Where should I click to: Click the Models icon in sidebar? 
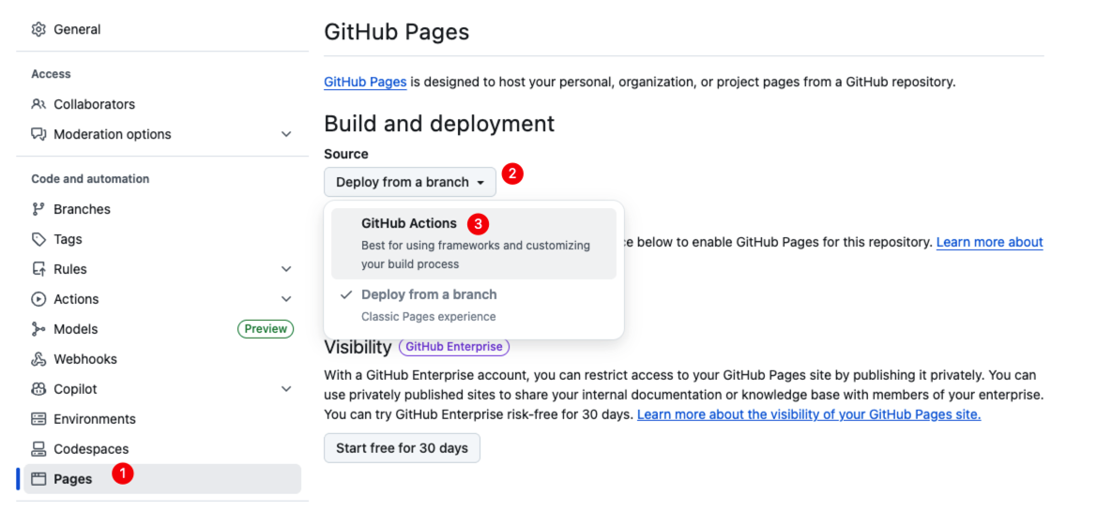point(38,329)
